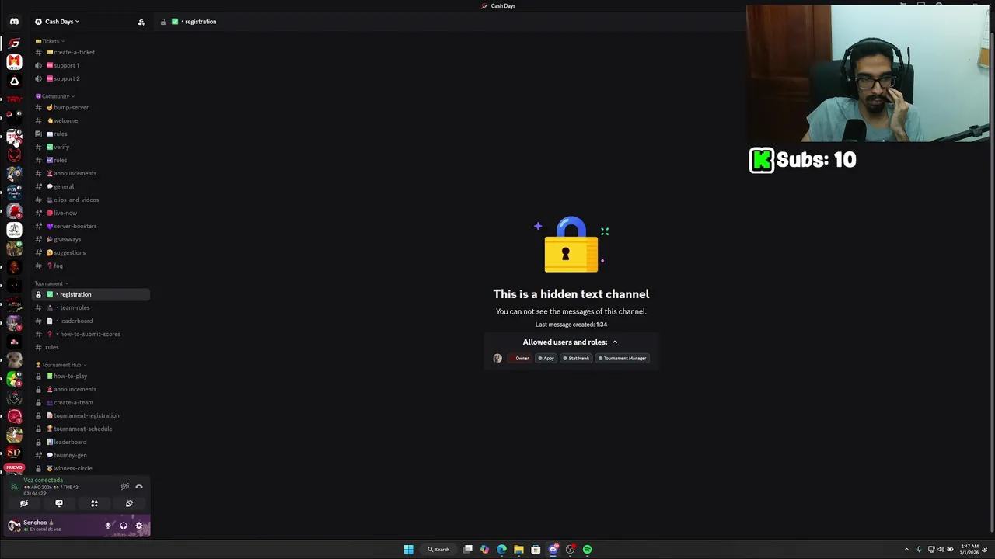Open the live-now channel
995x559 pixels.
point(91,213)
